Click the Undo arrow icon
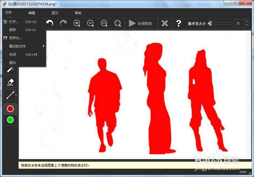This screenshot has height=177, width=254. point(50,24)
